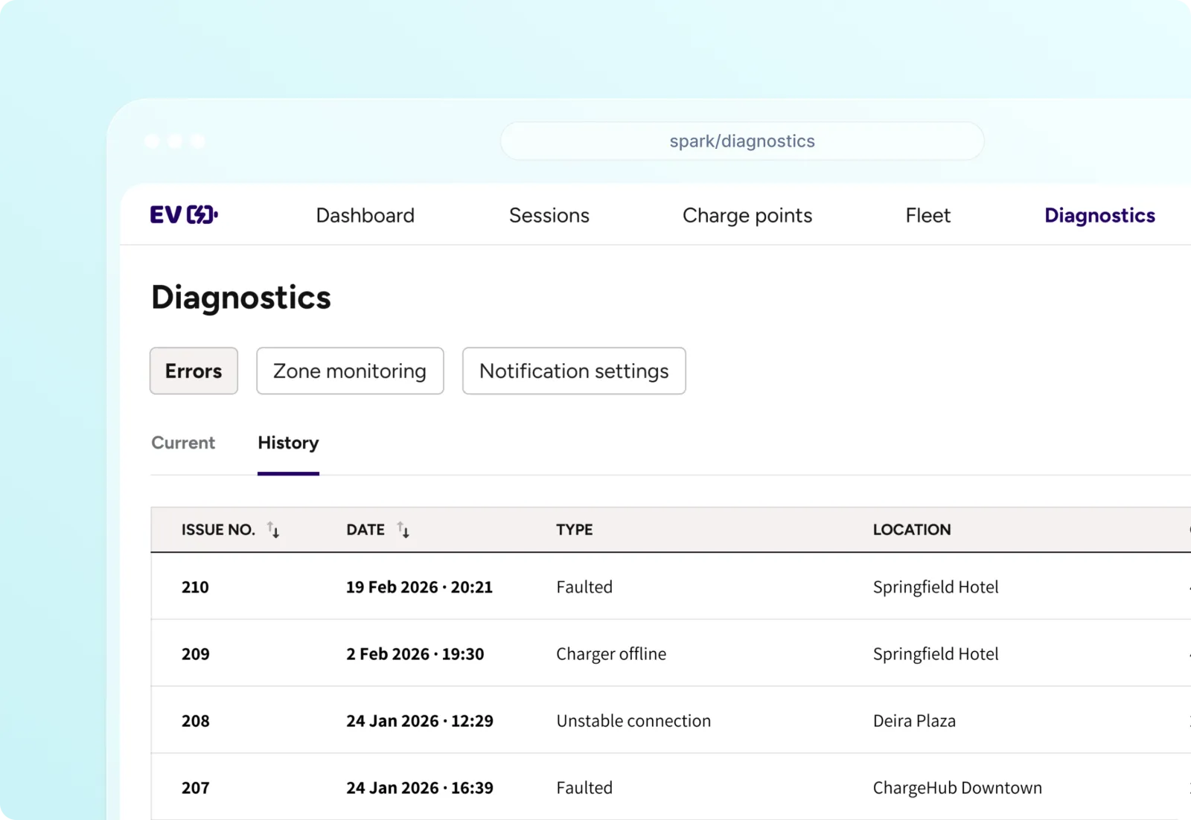
Task: Click the Location column header
Action: pos(911,530)
